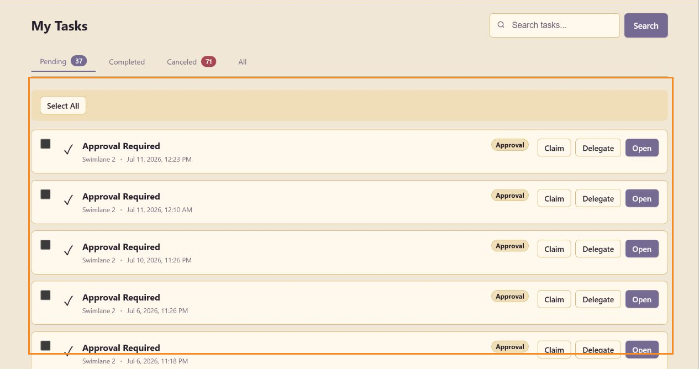699x369 pixels.
Task: Click Approval Required title dated Jul 6, 11:26 PM
Action: click(121, 298)
